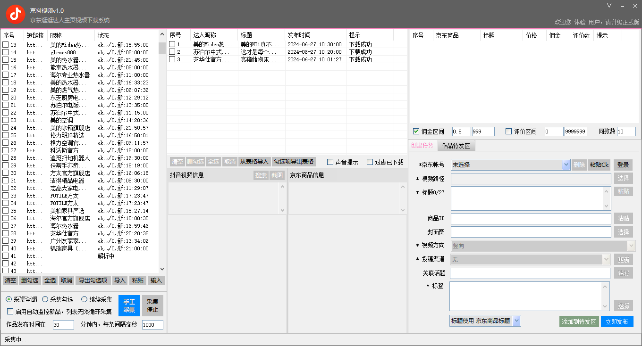
Task: Click the 导入 button
Action: (x=120, y=280)
